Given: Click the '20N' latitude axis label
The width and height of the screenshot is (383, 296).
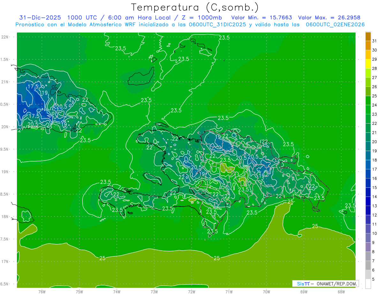Looking at the screenshot, I should coord(5,127).
